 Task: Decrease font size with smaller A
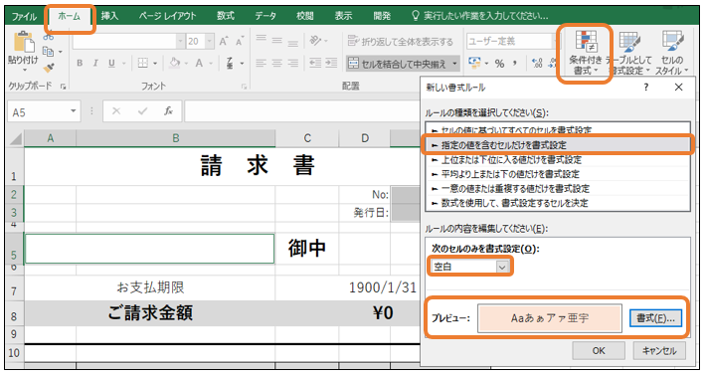click(240, 42)
